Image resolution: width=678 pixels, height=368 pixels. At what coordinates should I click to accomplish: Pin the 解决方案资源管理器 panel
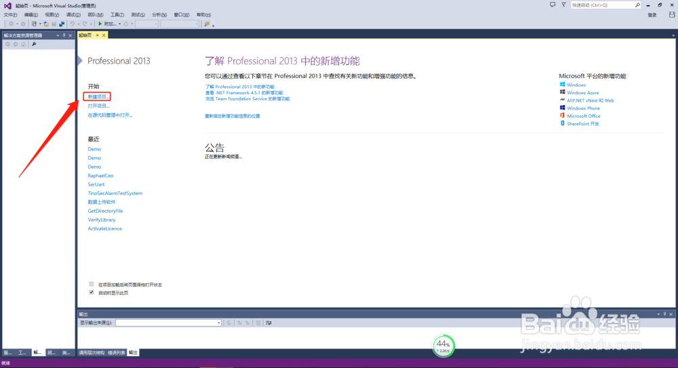pos(64,35)
